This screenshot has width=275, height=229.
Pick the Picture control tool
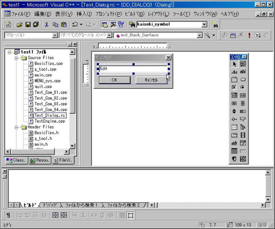pos(242,64)
